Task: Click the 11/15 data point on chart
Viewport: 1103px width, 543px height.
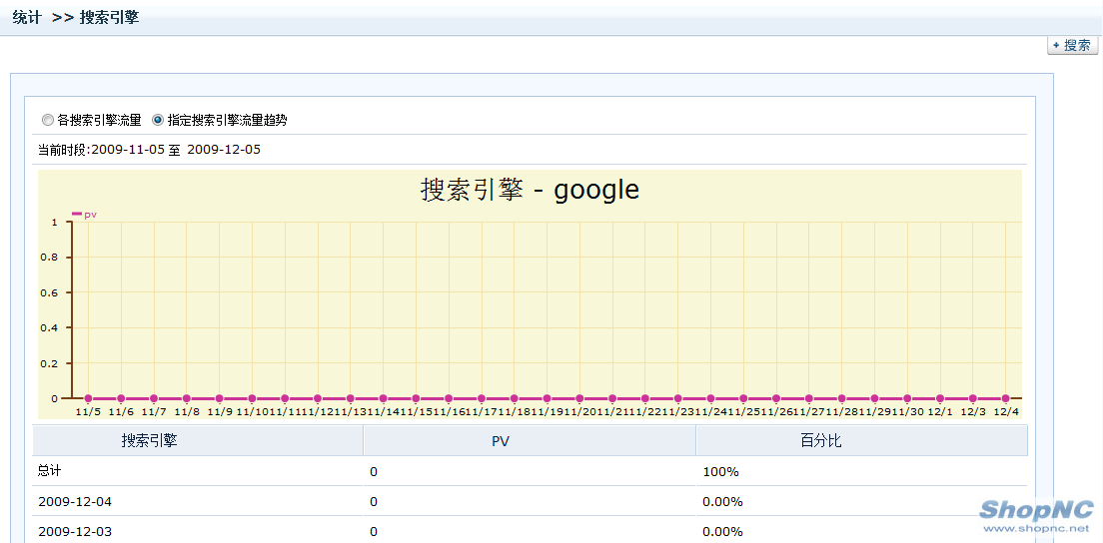Action: (416, 398)
